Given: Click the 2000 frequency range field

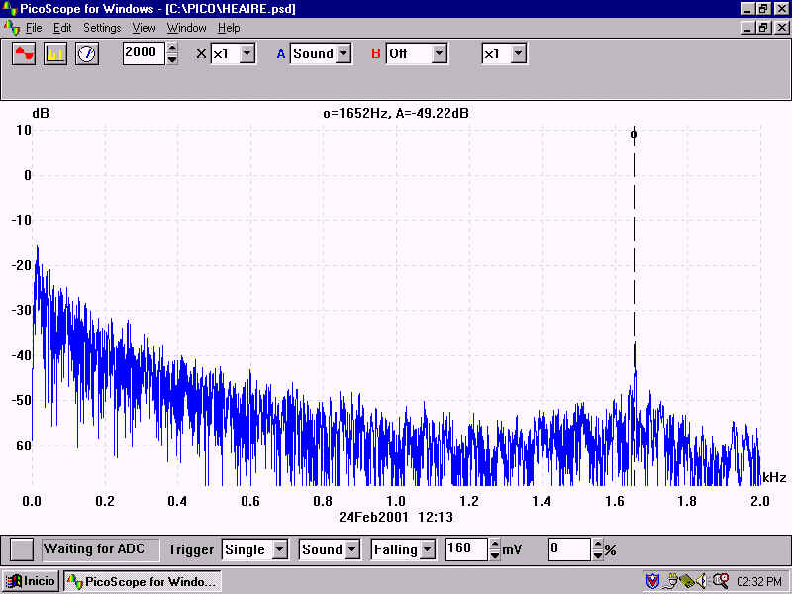Looking at the screenshot, I should click(x=143, y=52).
